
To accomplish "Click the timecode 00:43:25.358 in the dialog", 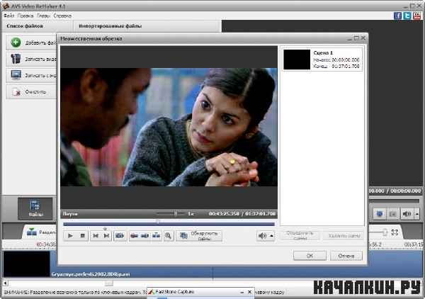I will pos(224,213).
